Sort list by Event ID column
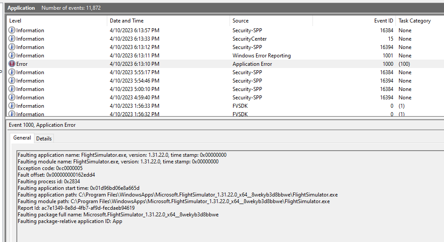Image resolution: width=444 pixels, height=242 pixels. [354, 21]
